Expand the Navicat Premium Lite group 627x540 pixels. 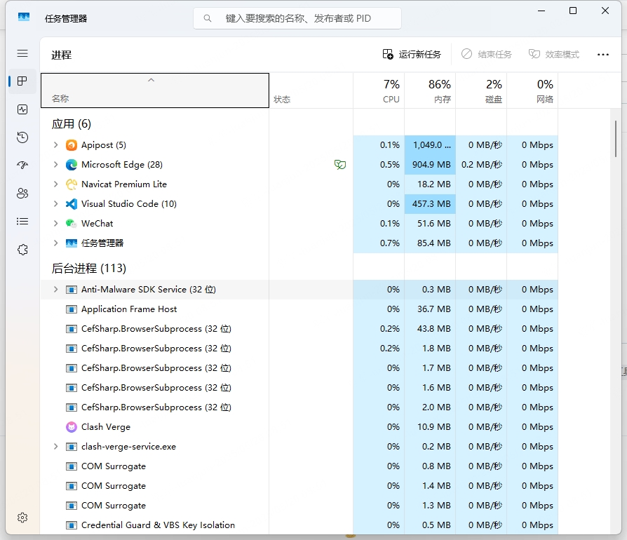tap(55, 184)
